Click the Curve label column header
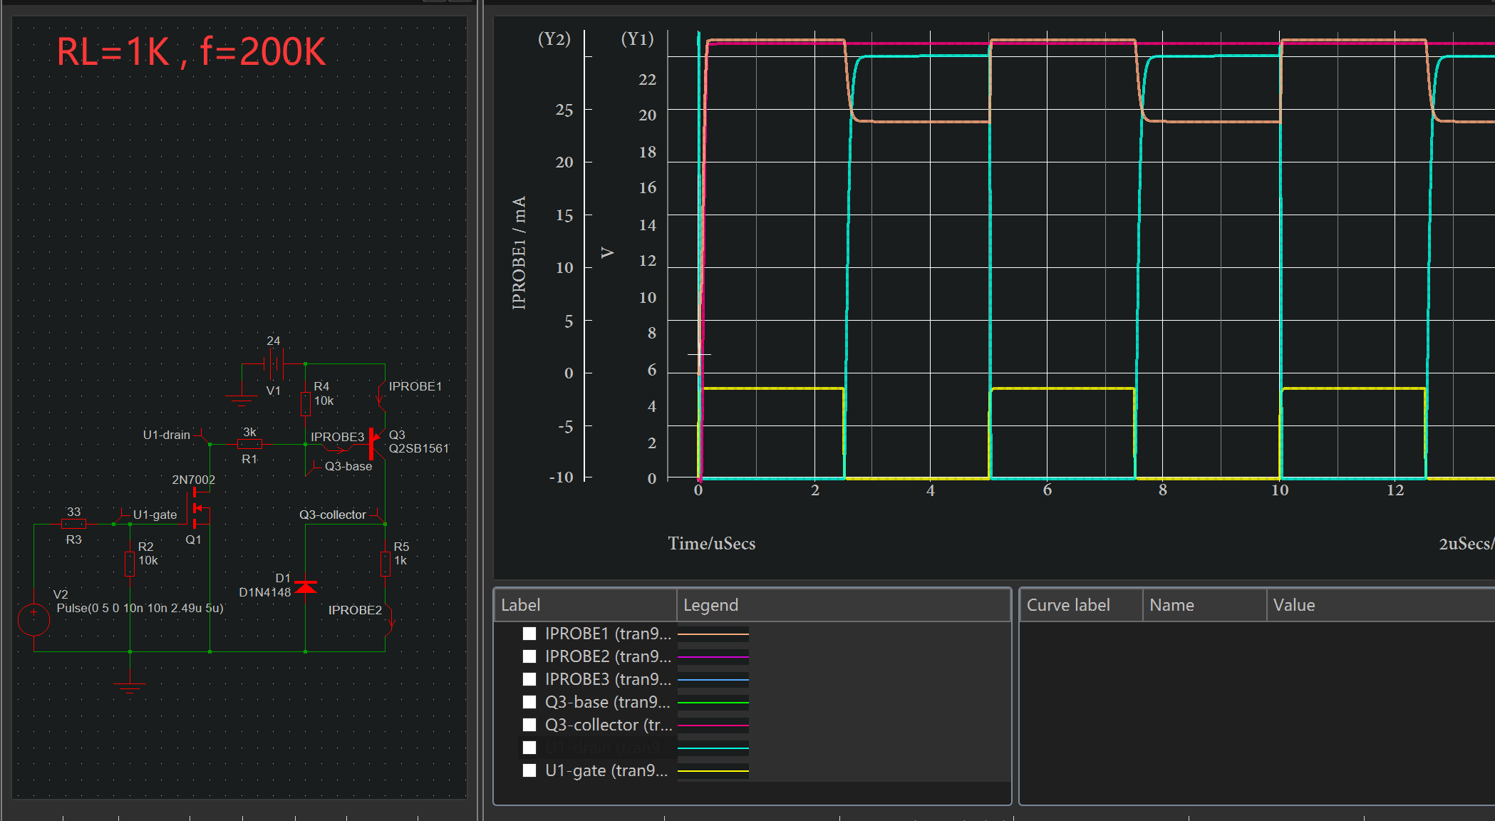This screenshot has height=821, width=1495. 1081,605
